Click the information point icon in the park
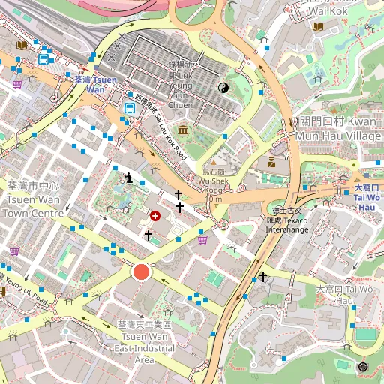The height and width of the screenshot is (384, 384). pos(129,178)
